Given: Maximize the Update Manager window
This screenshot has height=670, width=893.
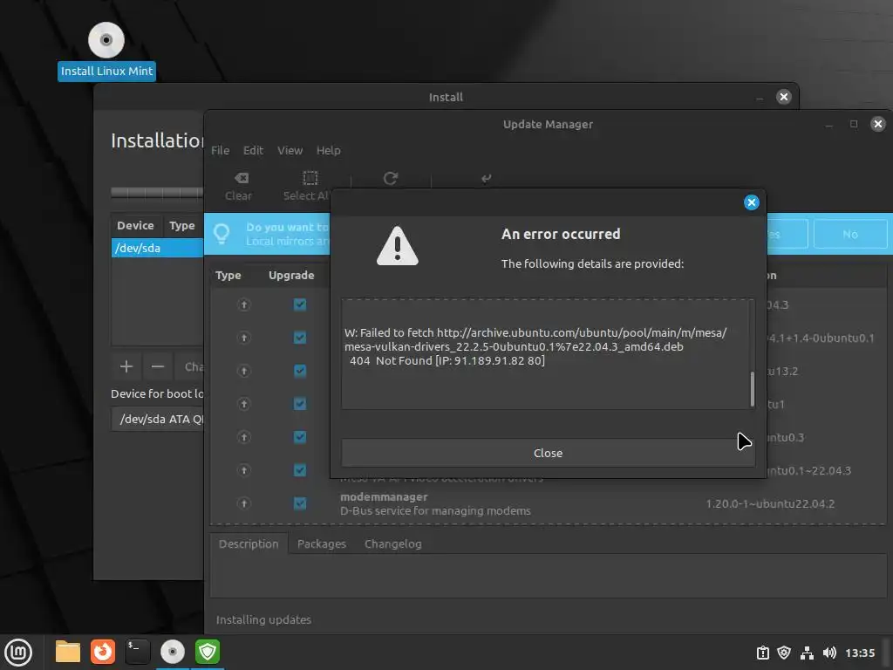Looking at the screenshot, I should [853, 124].
